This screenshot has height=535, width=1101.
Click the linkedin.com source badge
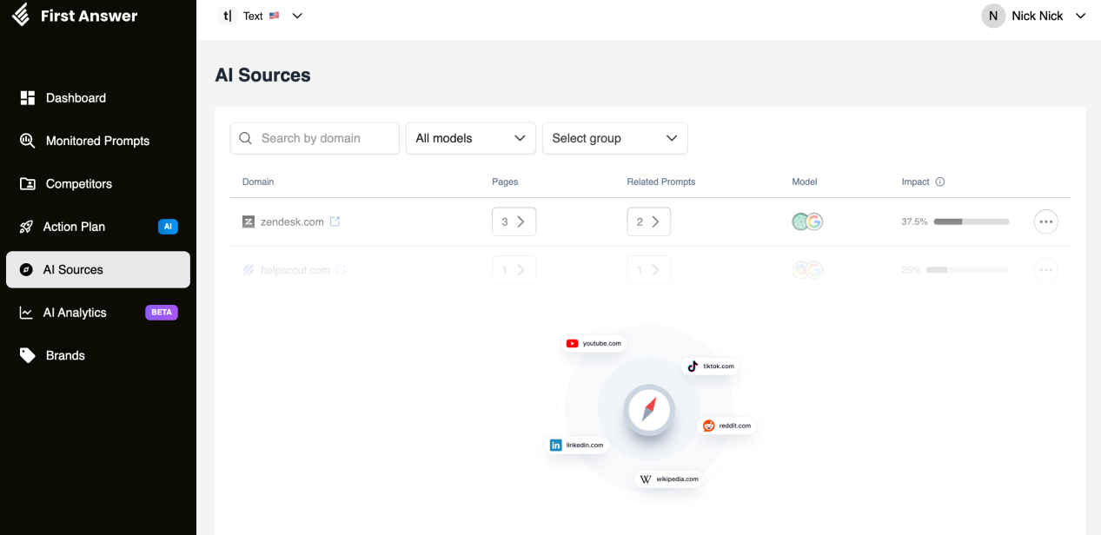point(576,445)
